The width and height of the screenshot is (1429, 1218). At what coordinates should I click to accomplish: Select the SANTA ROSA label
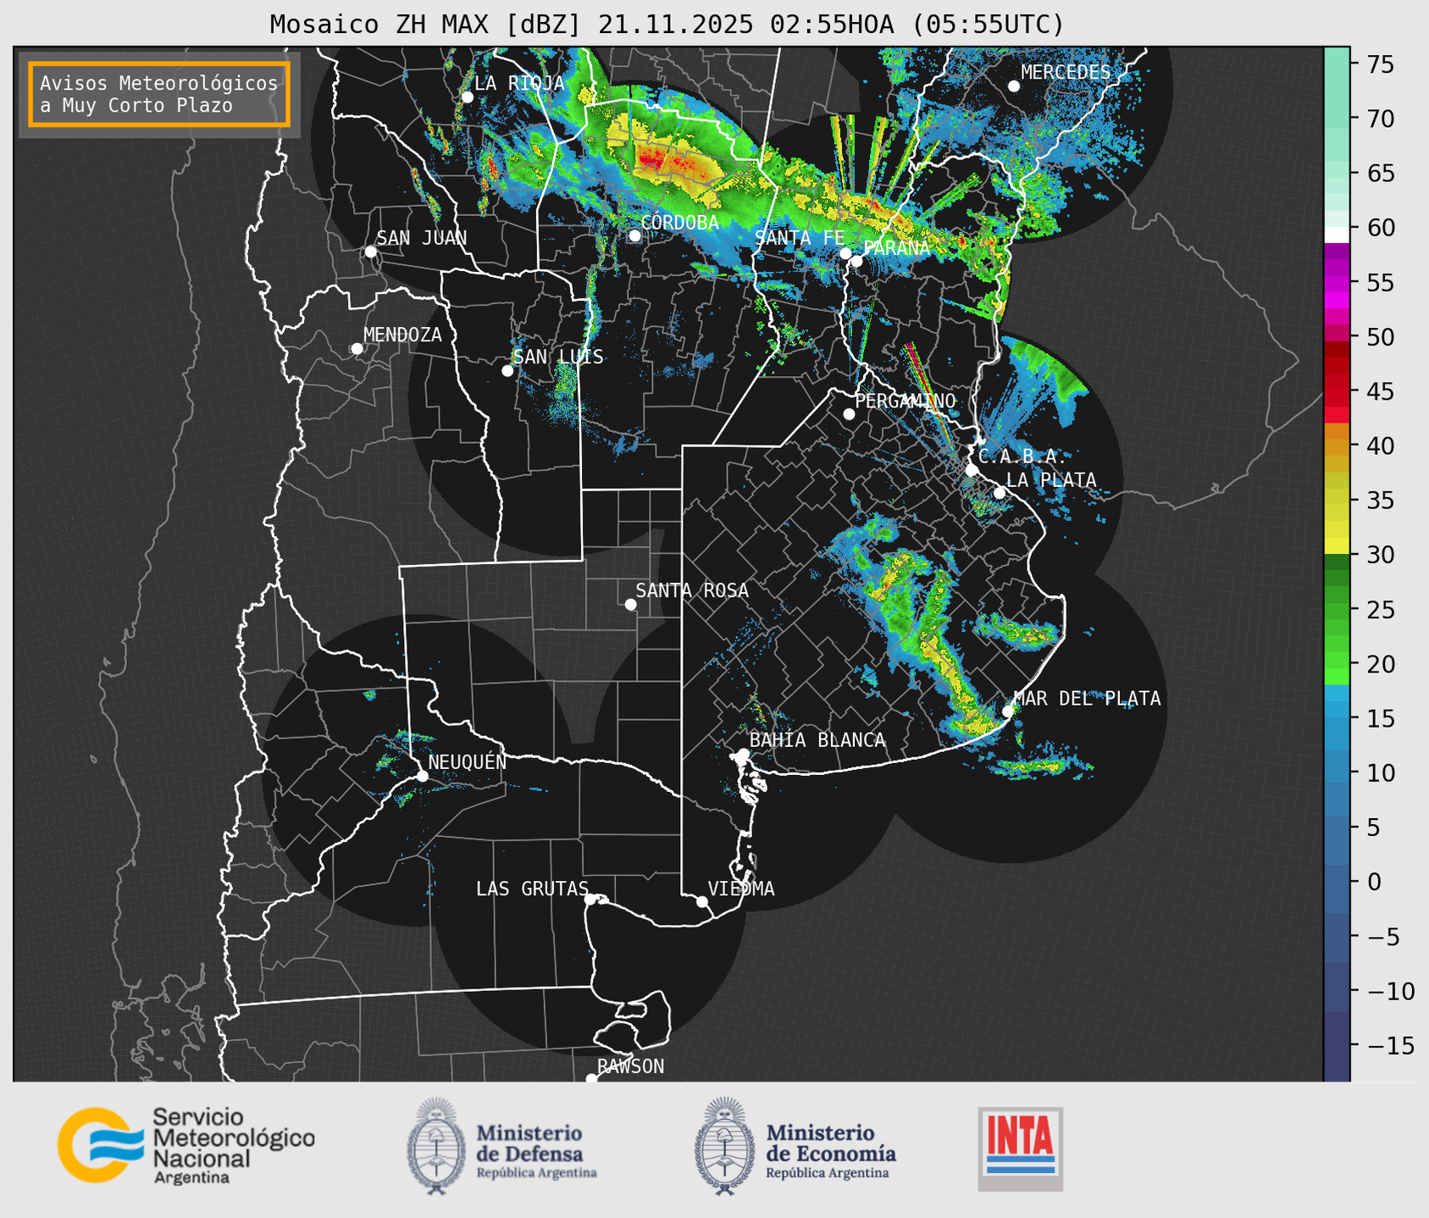click(x=693, y=590)
